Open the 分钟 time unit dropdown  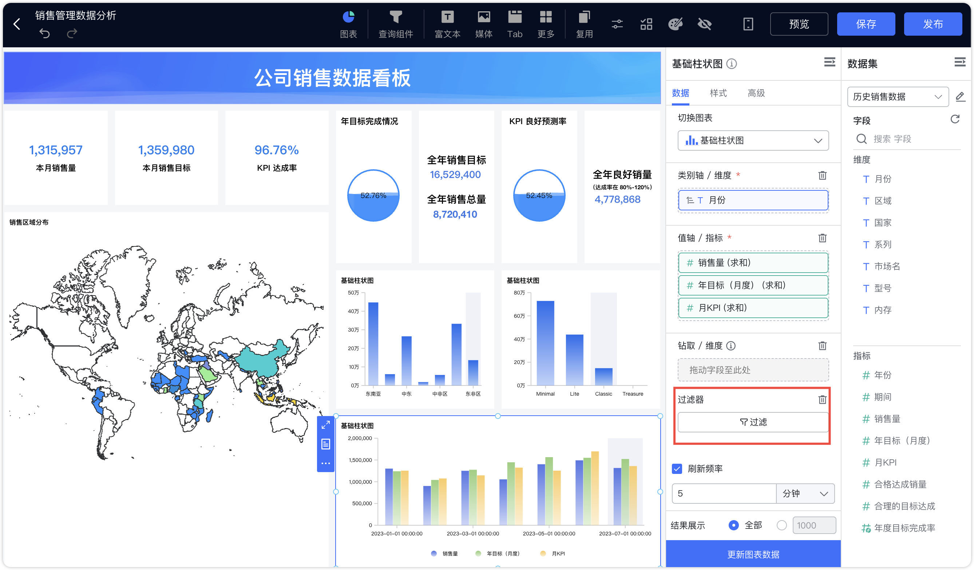tap(805, 494)
